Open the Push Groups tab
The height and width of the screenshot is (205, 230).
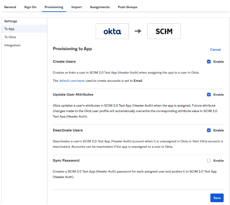pyautogui.click(x=128, y=7)
